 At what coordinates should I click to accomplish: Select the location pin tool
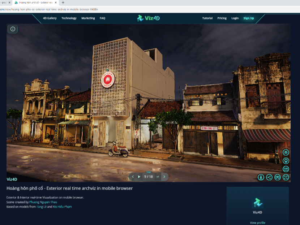tap(286, 161)
